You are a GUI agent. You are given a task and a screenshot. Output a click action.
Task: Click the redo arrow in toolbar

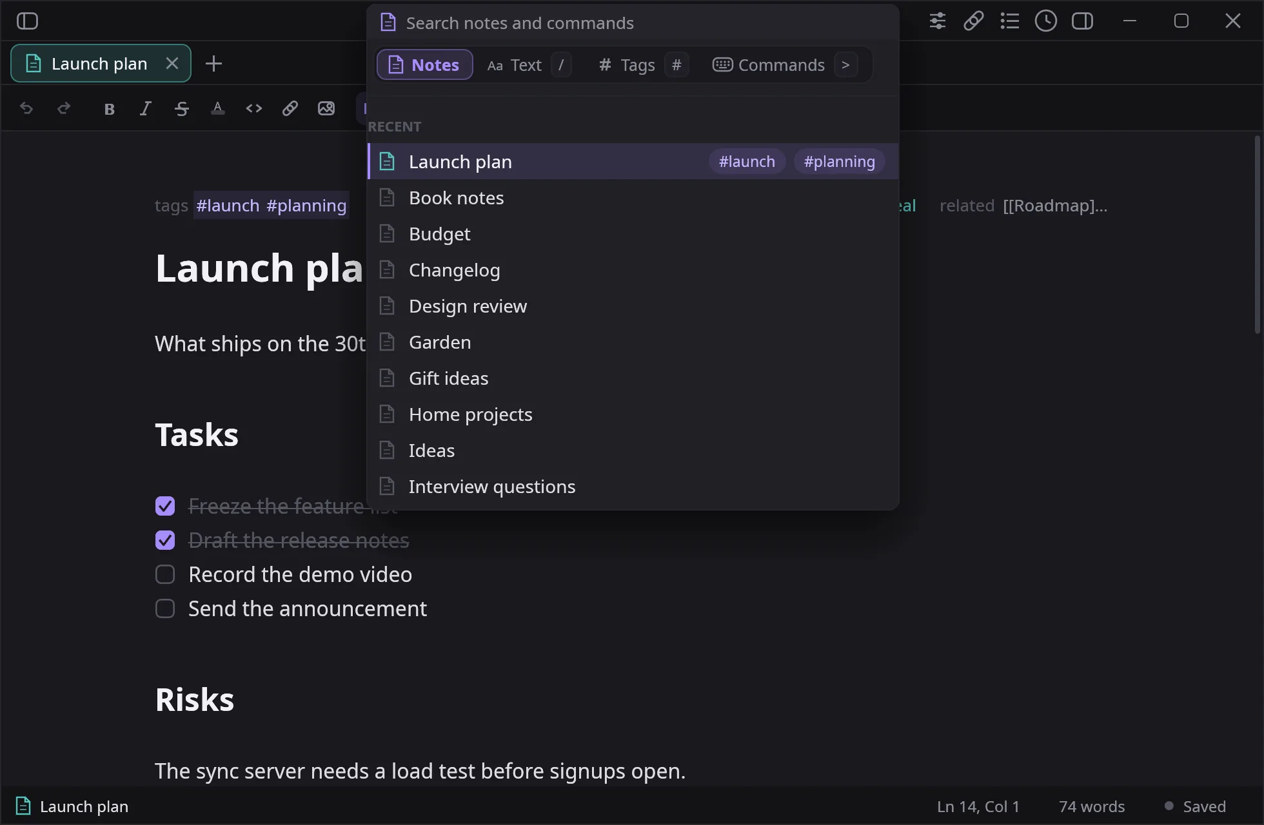click(63, 108)
